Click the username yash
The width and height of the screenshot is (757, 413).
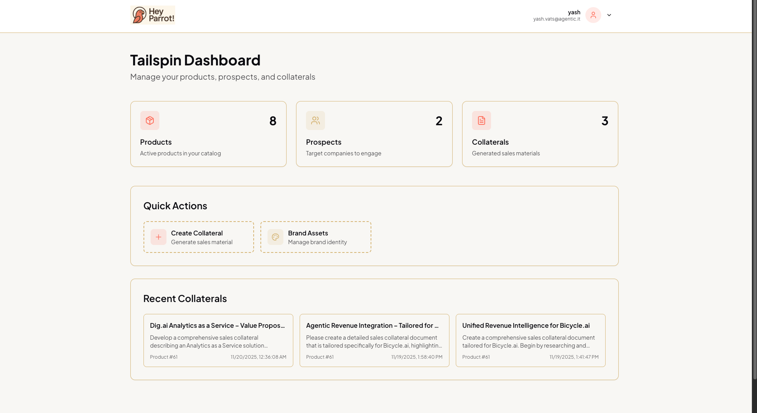[574, 12]
